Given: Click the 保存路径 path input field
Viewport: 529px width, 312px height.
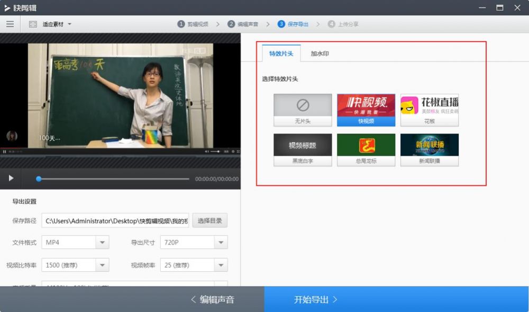Looking at the screenshot, I should 115,220.
